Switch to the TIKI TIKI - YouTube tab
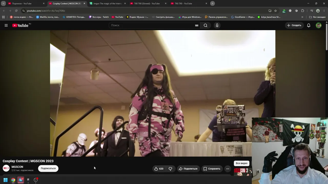Image resolution: width=328 pixels, height=184 pixels. pyautogui.click(x=189, y=4)
